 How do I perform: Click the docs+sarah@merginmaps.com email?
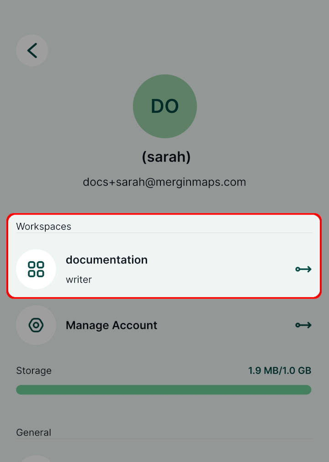pos(164,182)
